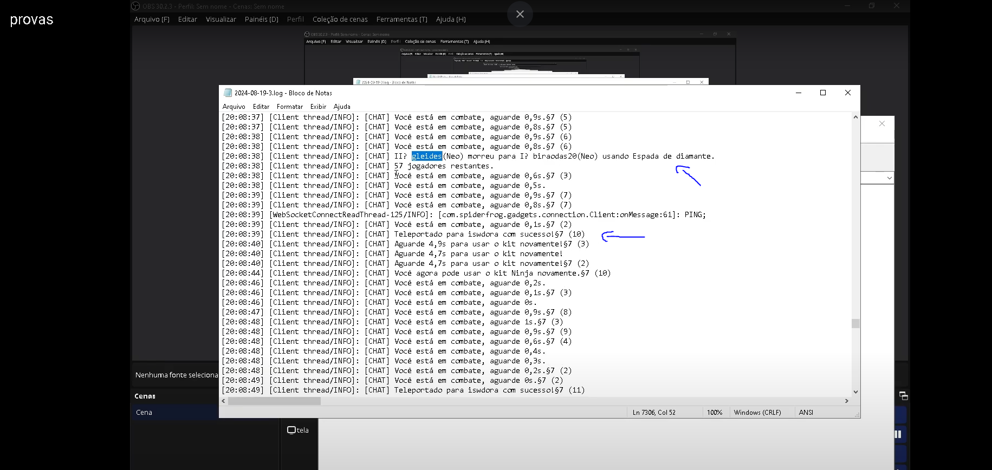Click Notepad horizontal scrollbar right arrow
992x470 pixels.
[x=847, y=401]
